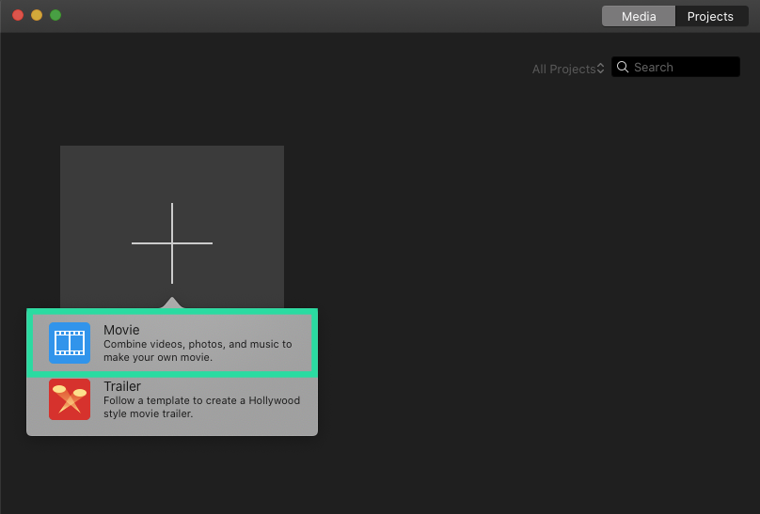Open the All Projects filter dropdown
Screen dimensions: 760x514
click(x=564, y=69)
